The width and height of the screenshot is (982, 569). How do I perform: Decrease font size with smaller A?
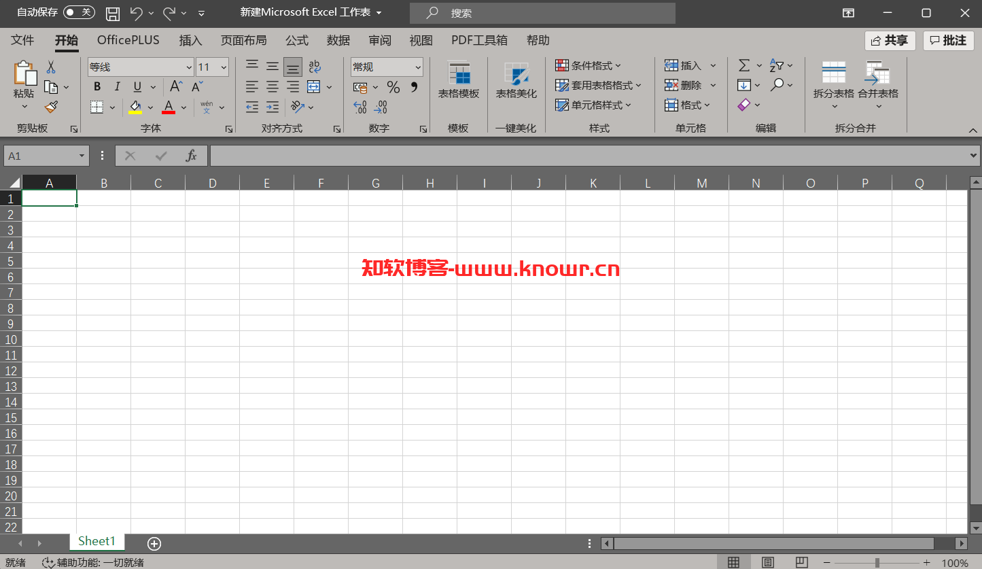click(x=197, y=86)
